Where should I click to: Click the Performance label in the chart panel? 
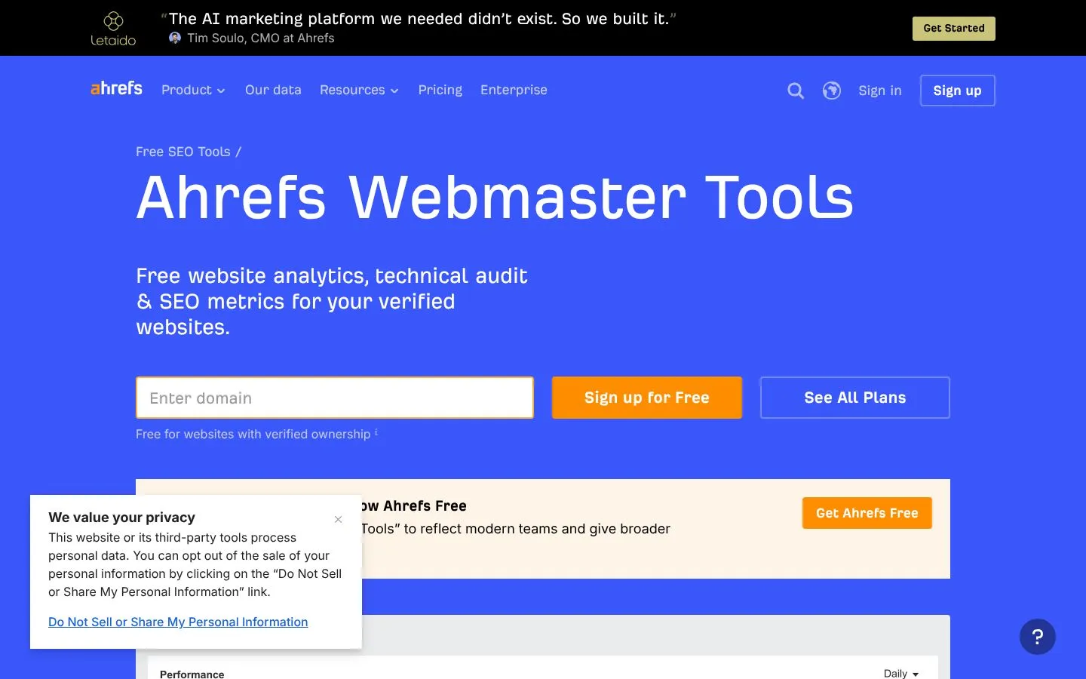point(192,674)
